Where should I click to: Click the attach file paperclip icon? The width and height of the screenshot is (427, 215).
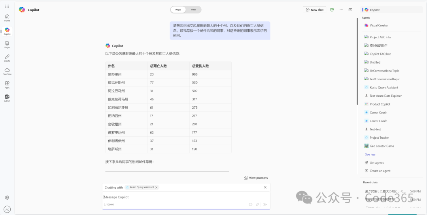257,204
